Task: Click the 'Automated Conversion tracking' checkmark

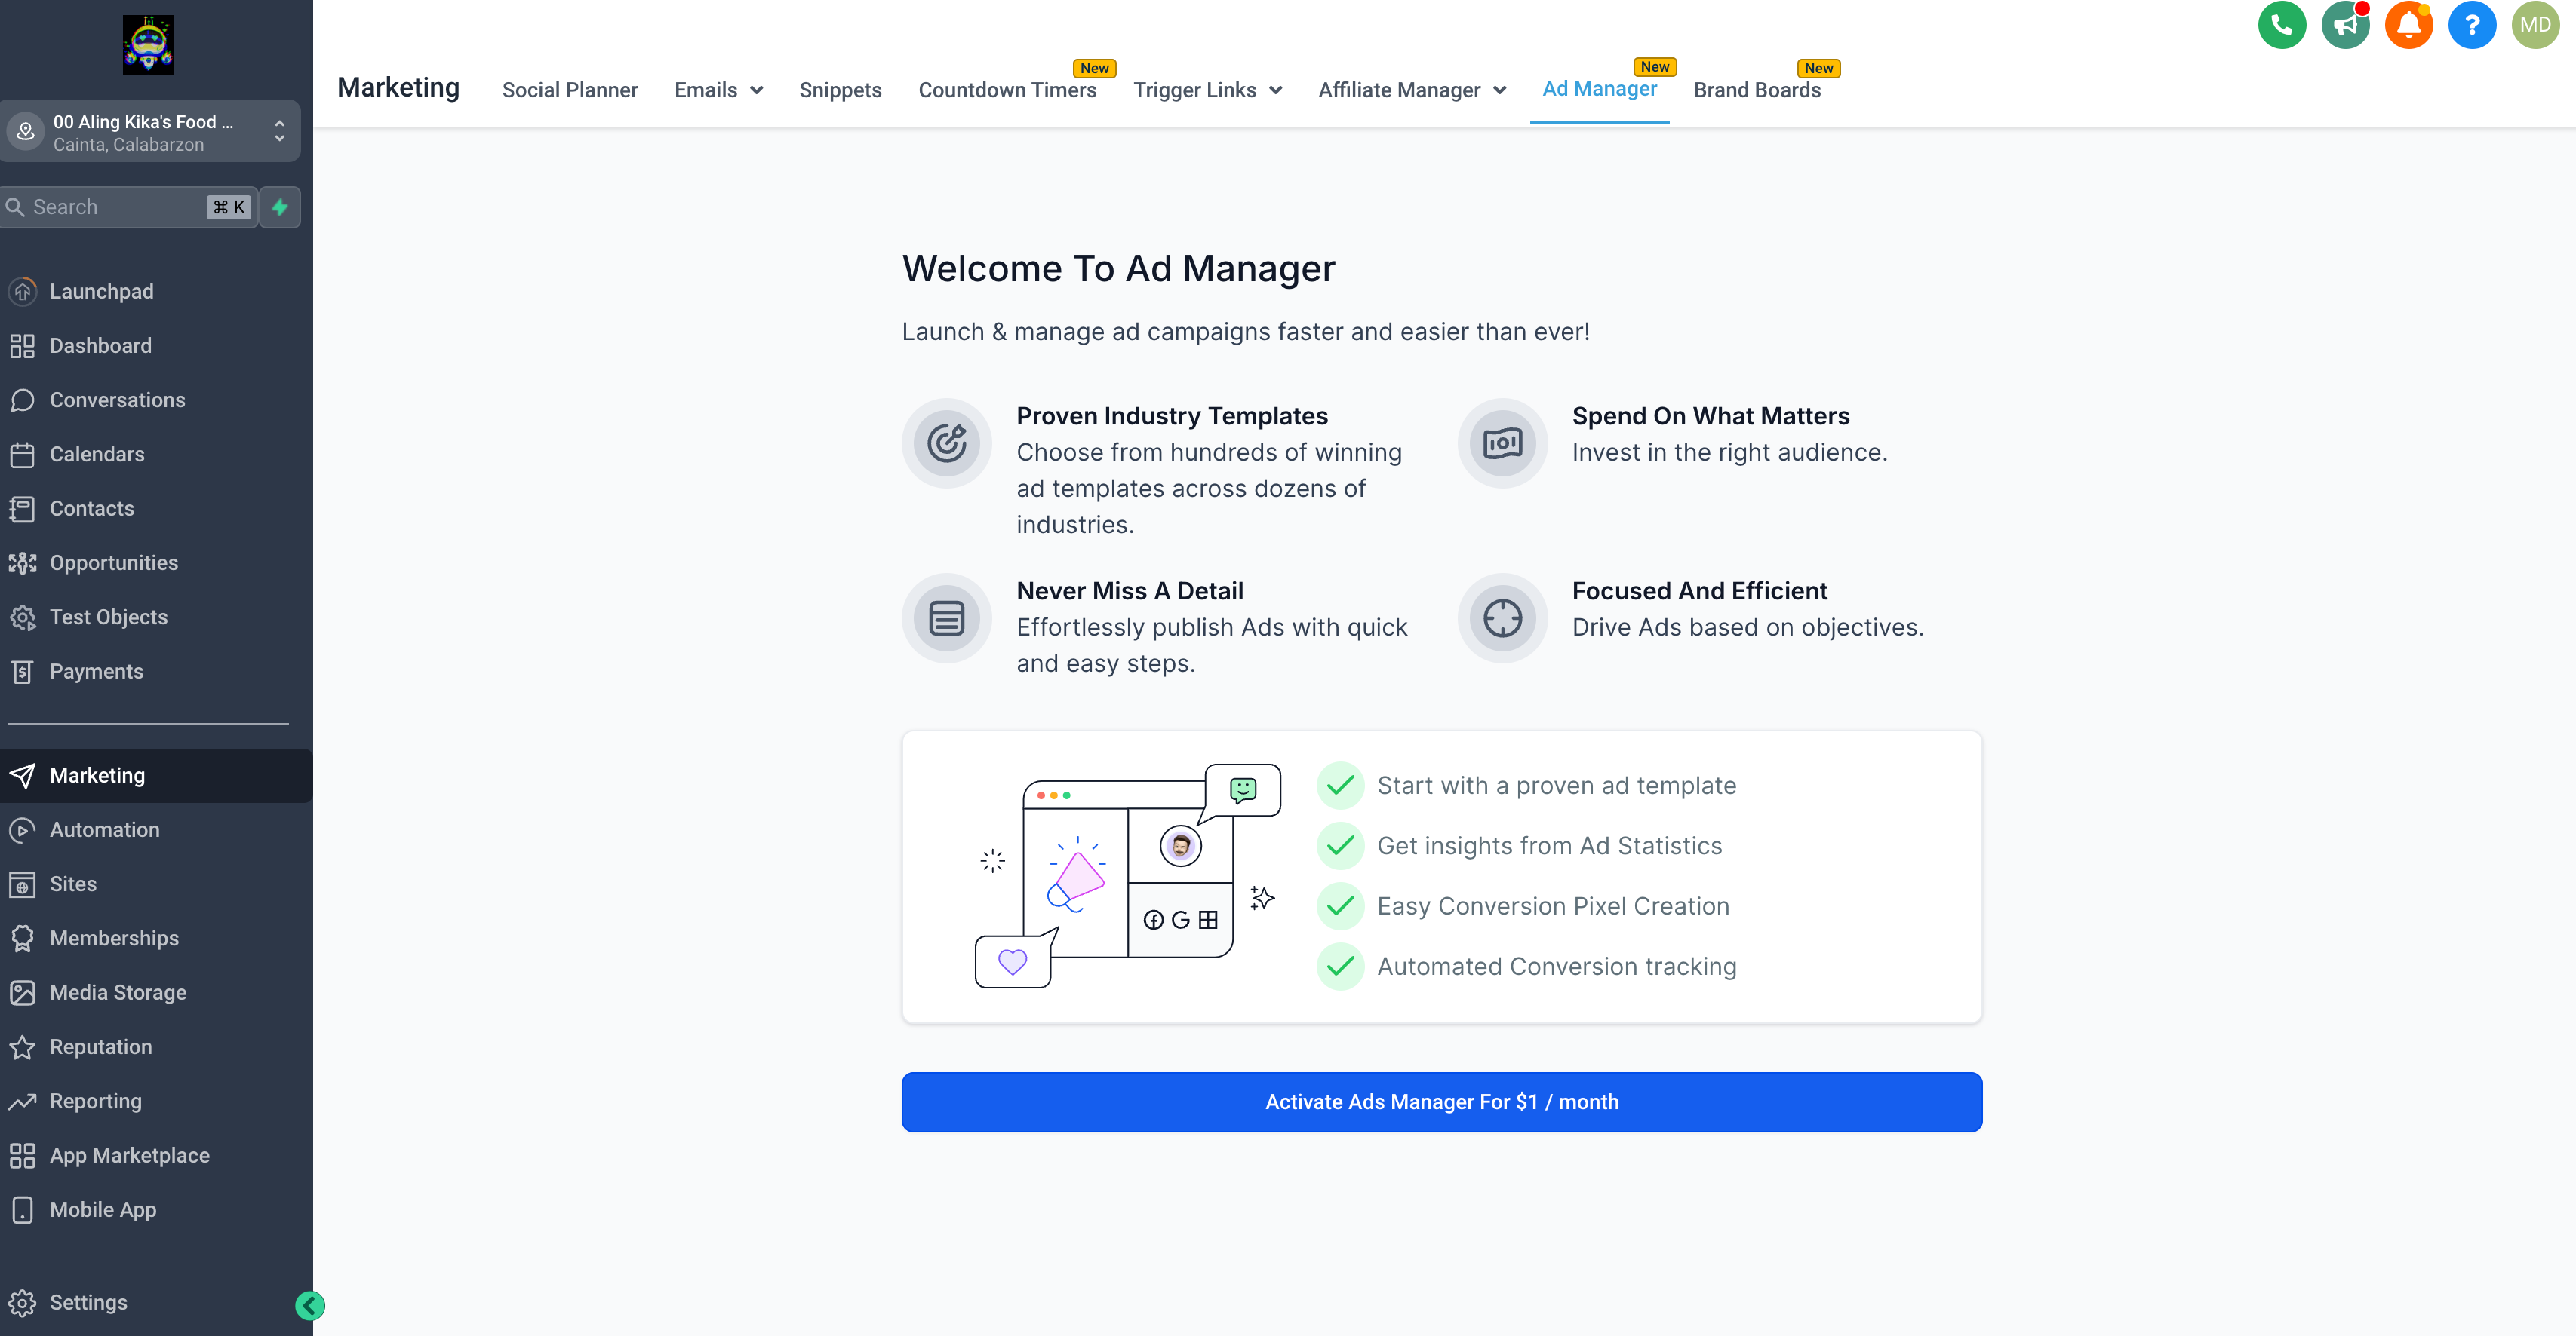Action: [x=1340, y=967]
